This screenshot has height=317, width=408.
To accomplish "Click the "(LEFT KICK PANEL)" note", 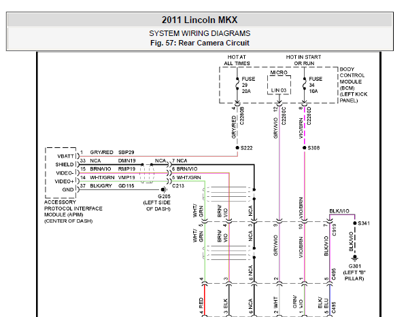I will coord(354,98).
